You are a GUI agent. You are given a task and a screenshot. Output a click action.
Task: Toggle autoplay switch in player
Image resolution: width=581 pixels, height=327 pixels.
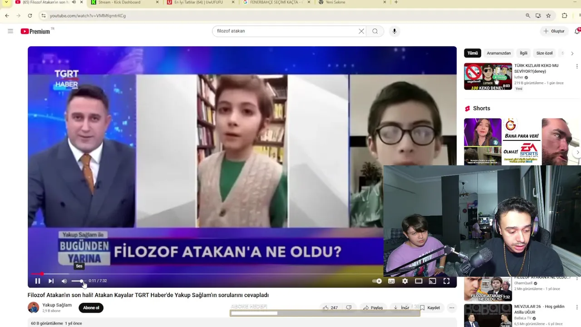pos(377,281)
